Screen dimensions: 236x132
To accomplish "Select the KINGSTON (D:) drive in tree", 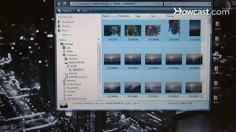I will pos(76,62).
